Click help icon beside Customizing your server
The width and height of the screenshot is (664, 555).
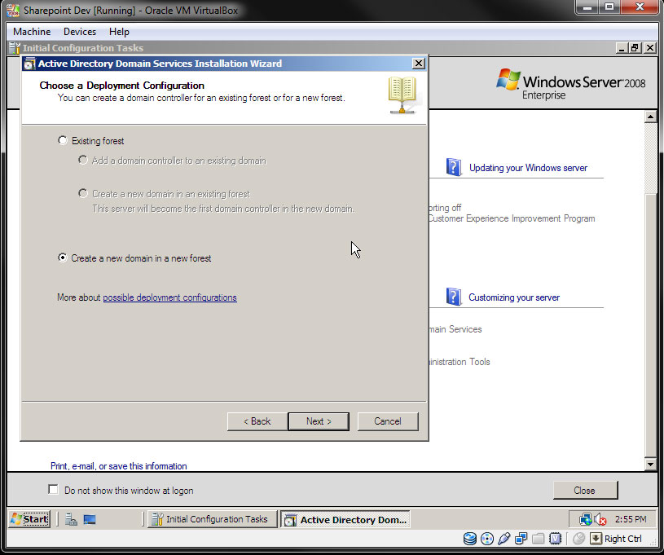tap(454, 297)
